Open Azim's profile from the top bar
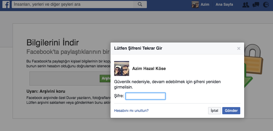273x131 pixels. 205,4
